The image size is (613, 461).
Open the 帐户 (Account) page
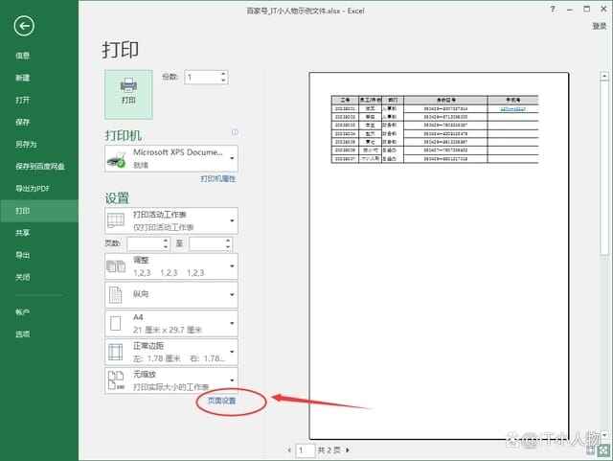tap(23, 311)
